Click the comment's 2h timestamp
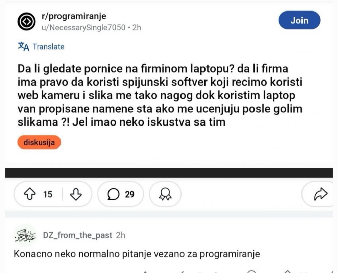Image resolution: width=338 pixels, height=273 pixels. click(121, 235)
